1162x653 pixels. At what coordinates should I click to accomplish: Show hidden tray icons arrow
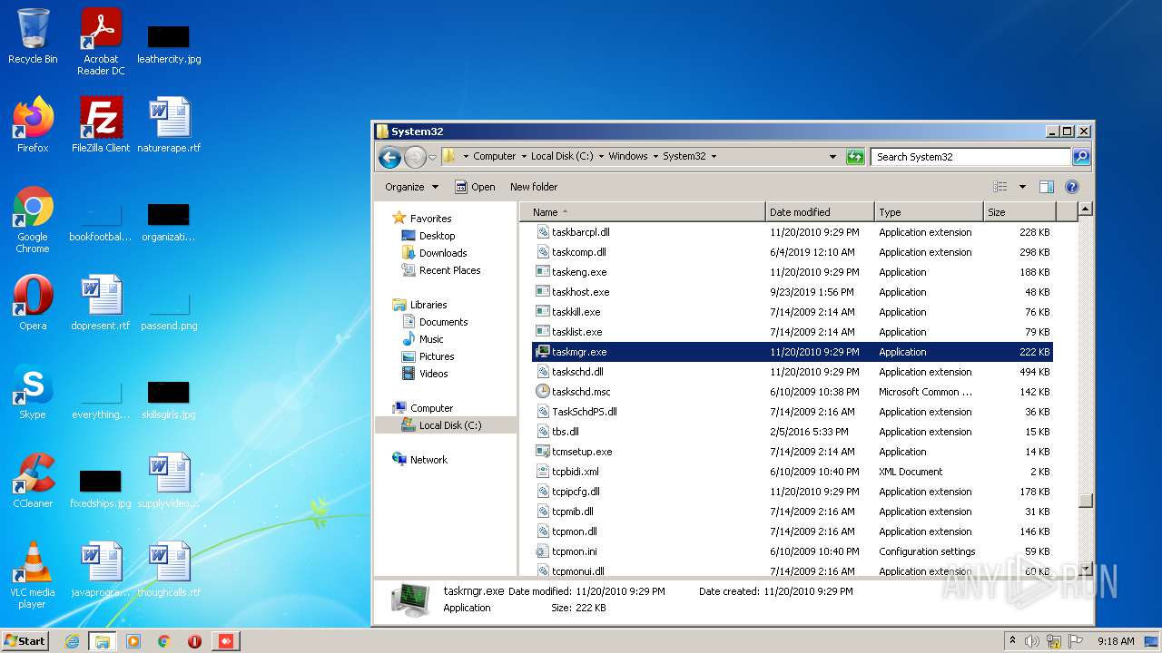pos(1013,641)
